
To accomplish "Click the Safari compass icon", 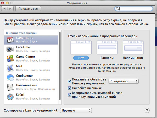I will tap(10, 97).
